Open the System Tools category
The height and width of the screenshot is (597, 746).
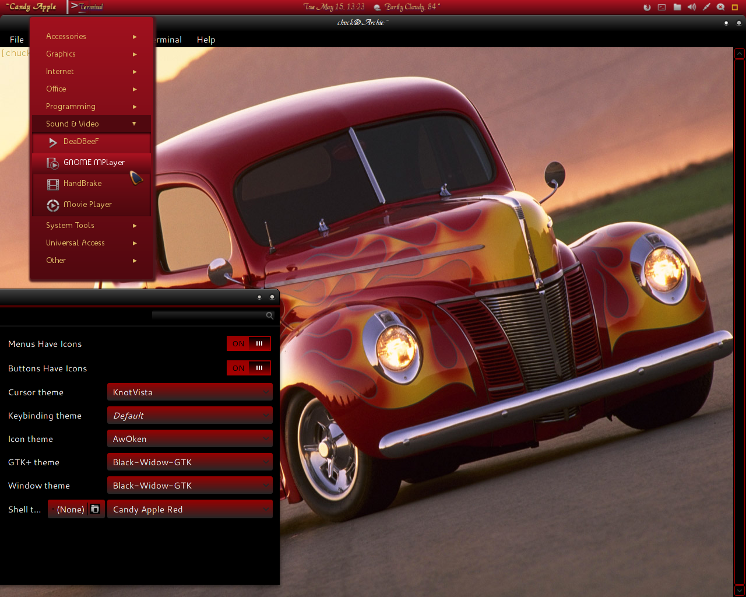92,225
